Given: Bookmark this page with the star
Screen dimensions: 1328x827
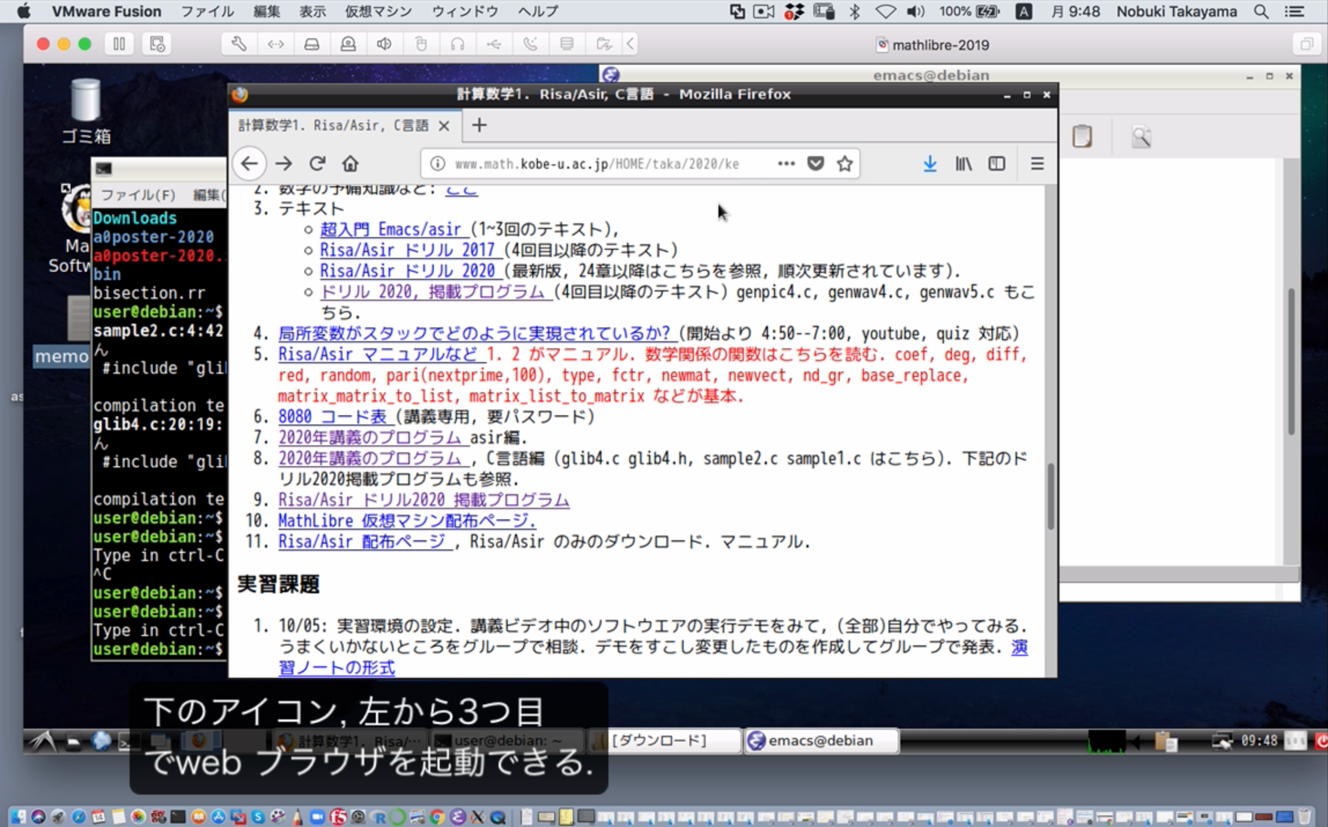Looking at the screenshot, I should [845, 164].
